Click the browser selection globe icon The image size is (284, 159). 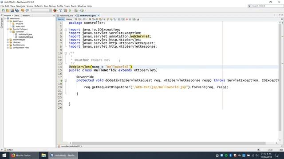[x=55, y=11]
